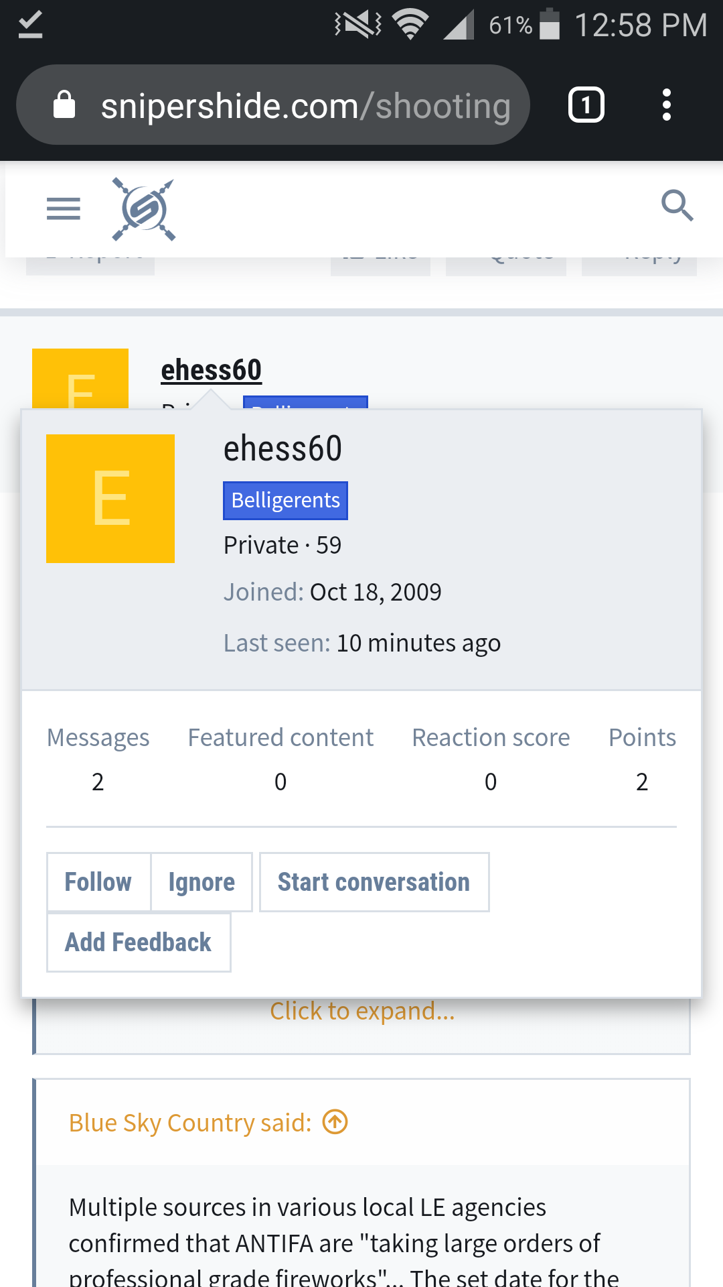
Task: Open the browser tab switcher icon
Action: [x=586, y=105]
